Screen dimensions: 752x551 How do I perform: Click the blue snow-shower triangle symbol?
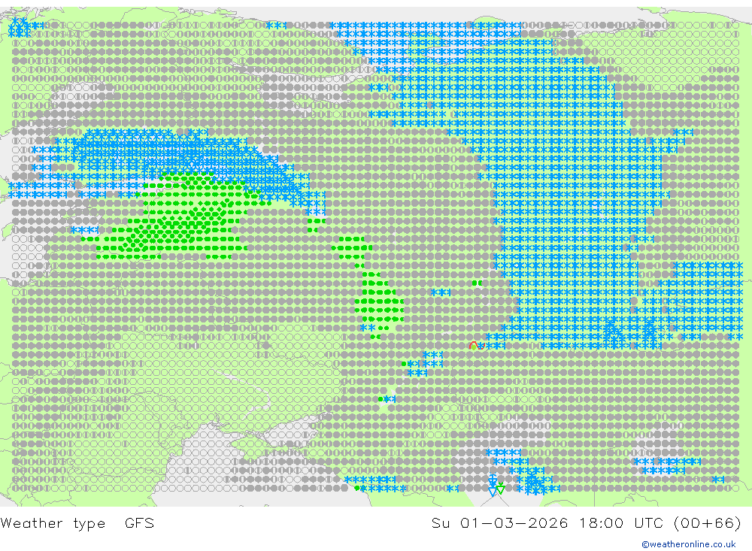click(493, 485)
